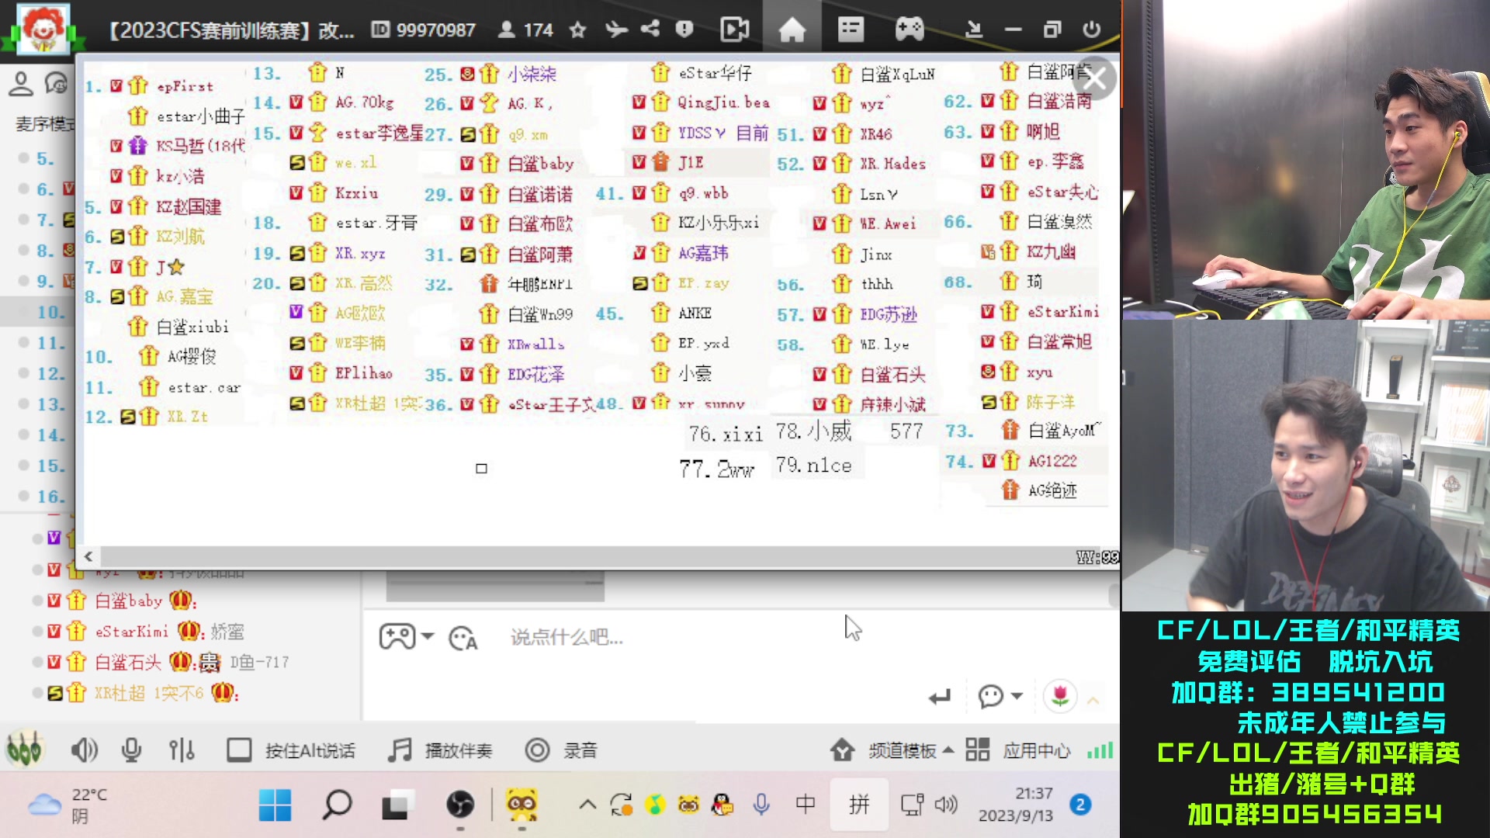The width and height of the screenshot is (1490, 838).
Task: Open the channel home icon in the title bar
Action: (x=792, y=29)
